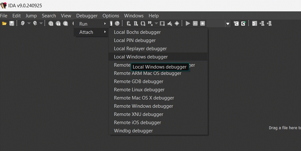This screenshot has width=301, height=151.
Task: Choose Local Replayer debugger
Action: (158, 49)
